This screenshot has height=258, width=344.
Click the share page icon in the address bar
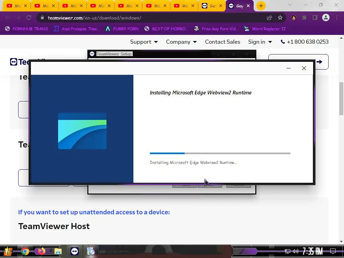click(269, 18)
